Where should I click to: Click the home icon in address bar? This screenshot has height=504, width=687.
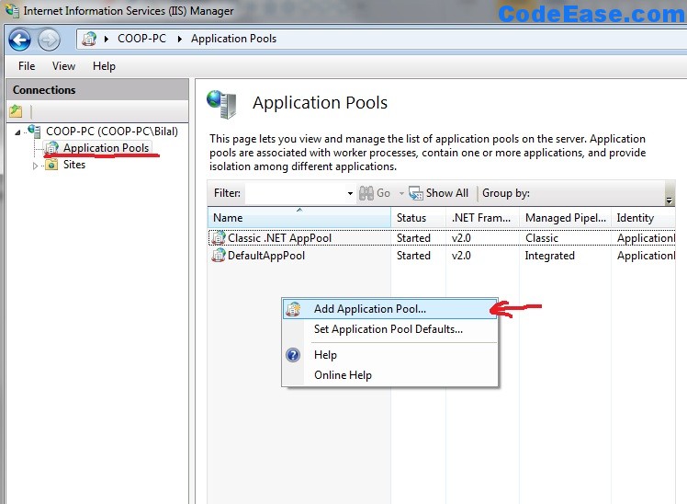[x=89, y=39]
